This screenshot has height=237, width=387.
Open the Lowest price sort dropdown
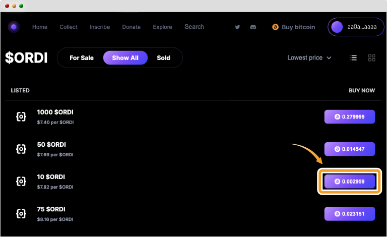[309, 58]
